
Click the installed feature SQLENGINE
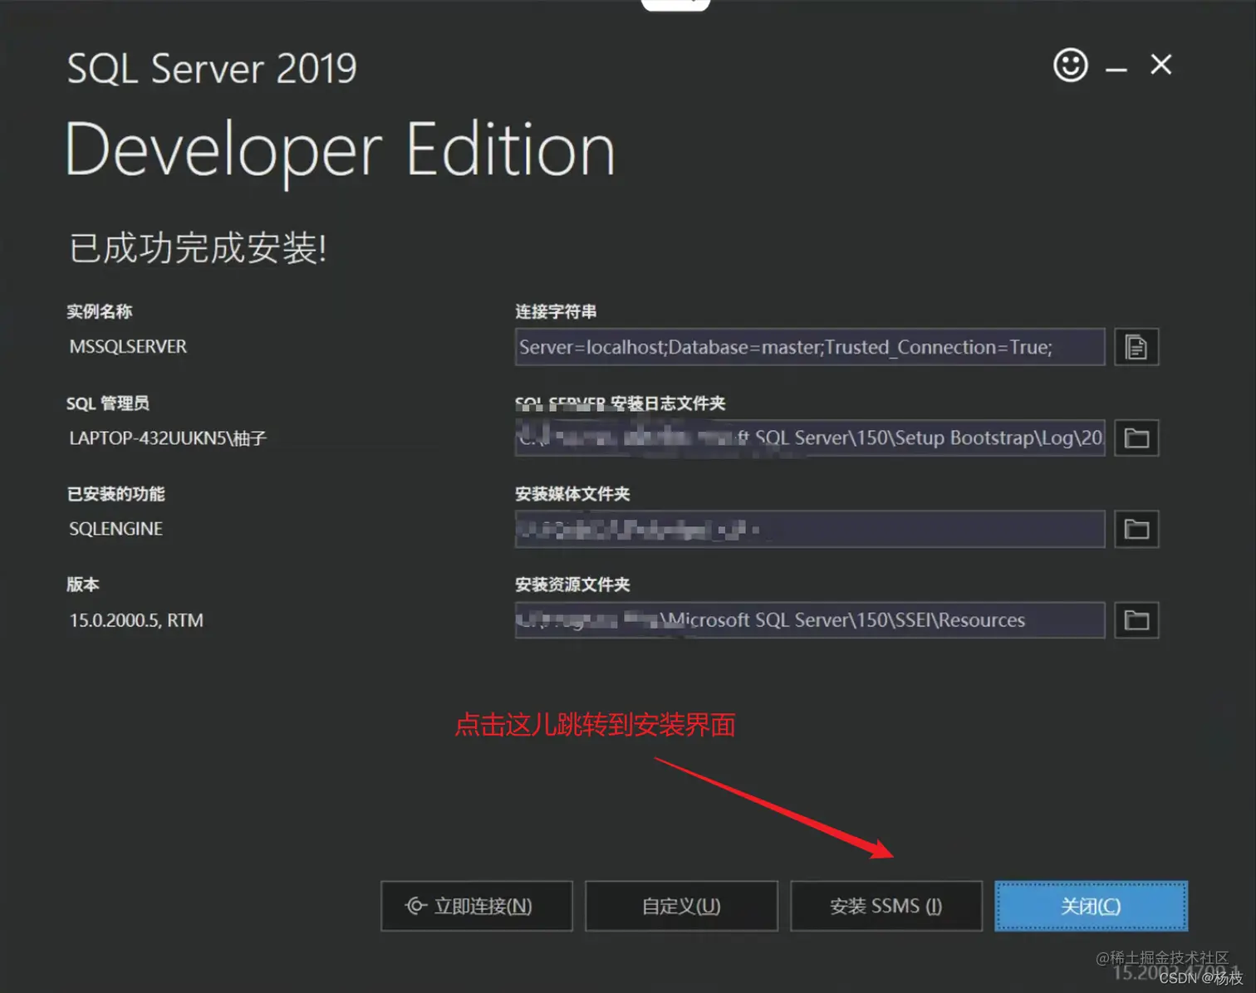[x=115, y=529]
